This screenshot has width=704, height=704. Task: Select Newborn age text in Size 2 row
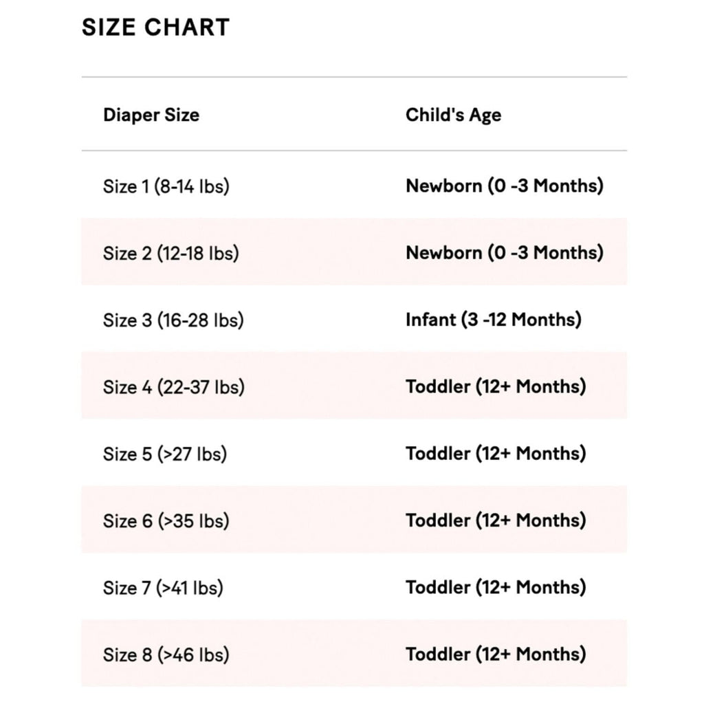click(x=504, y=252)
